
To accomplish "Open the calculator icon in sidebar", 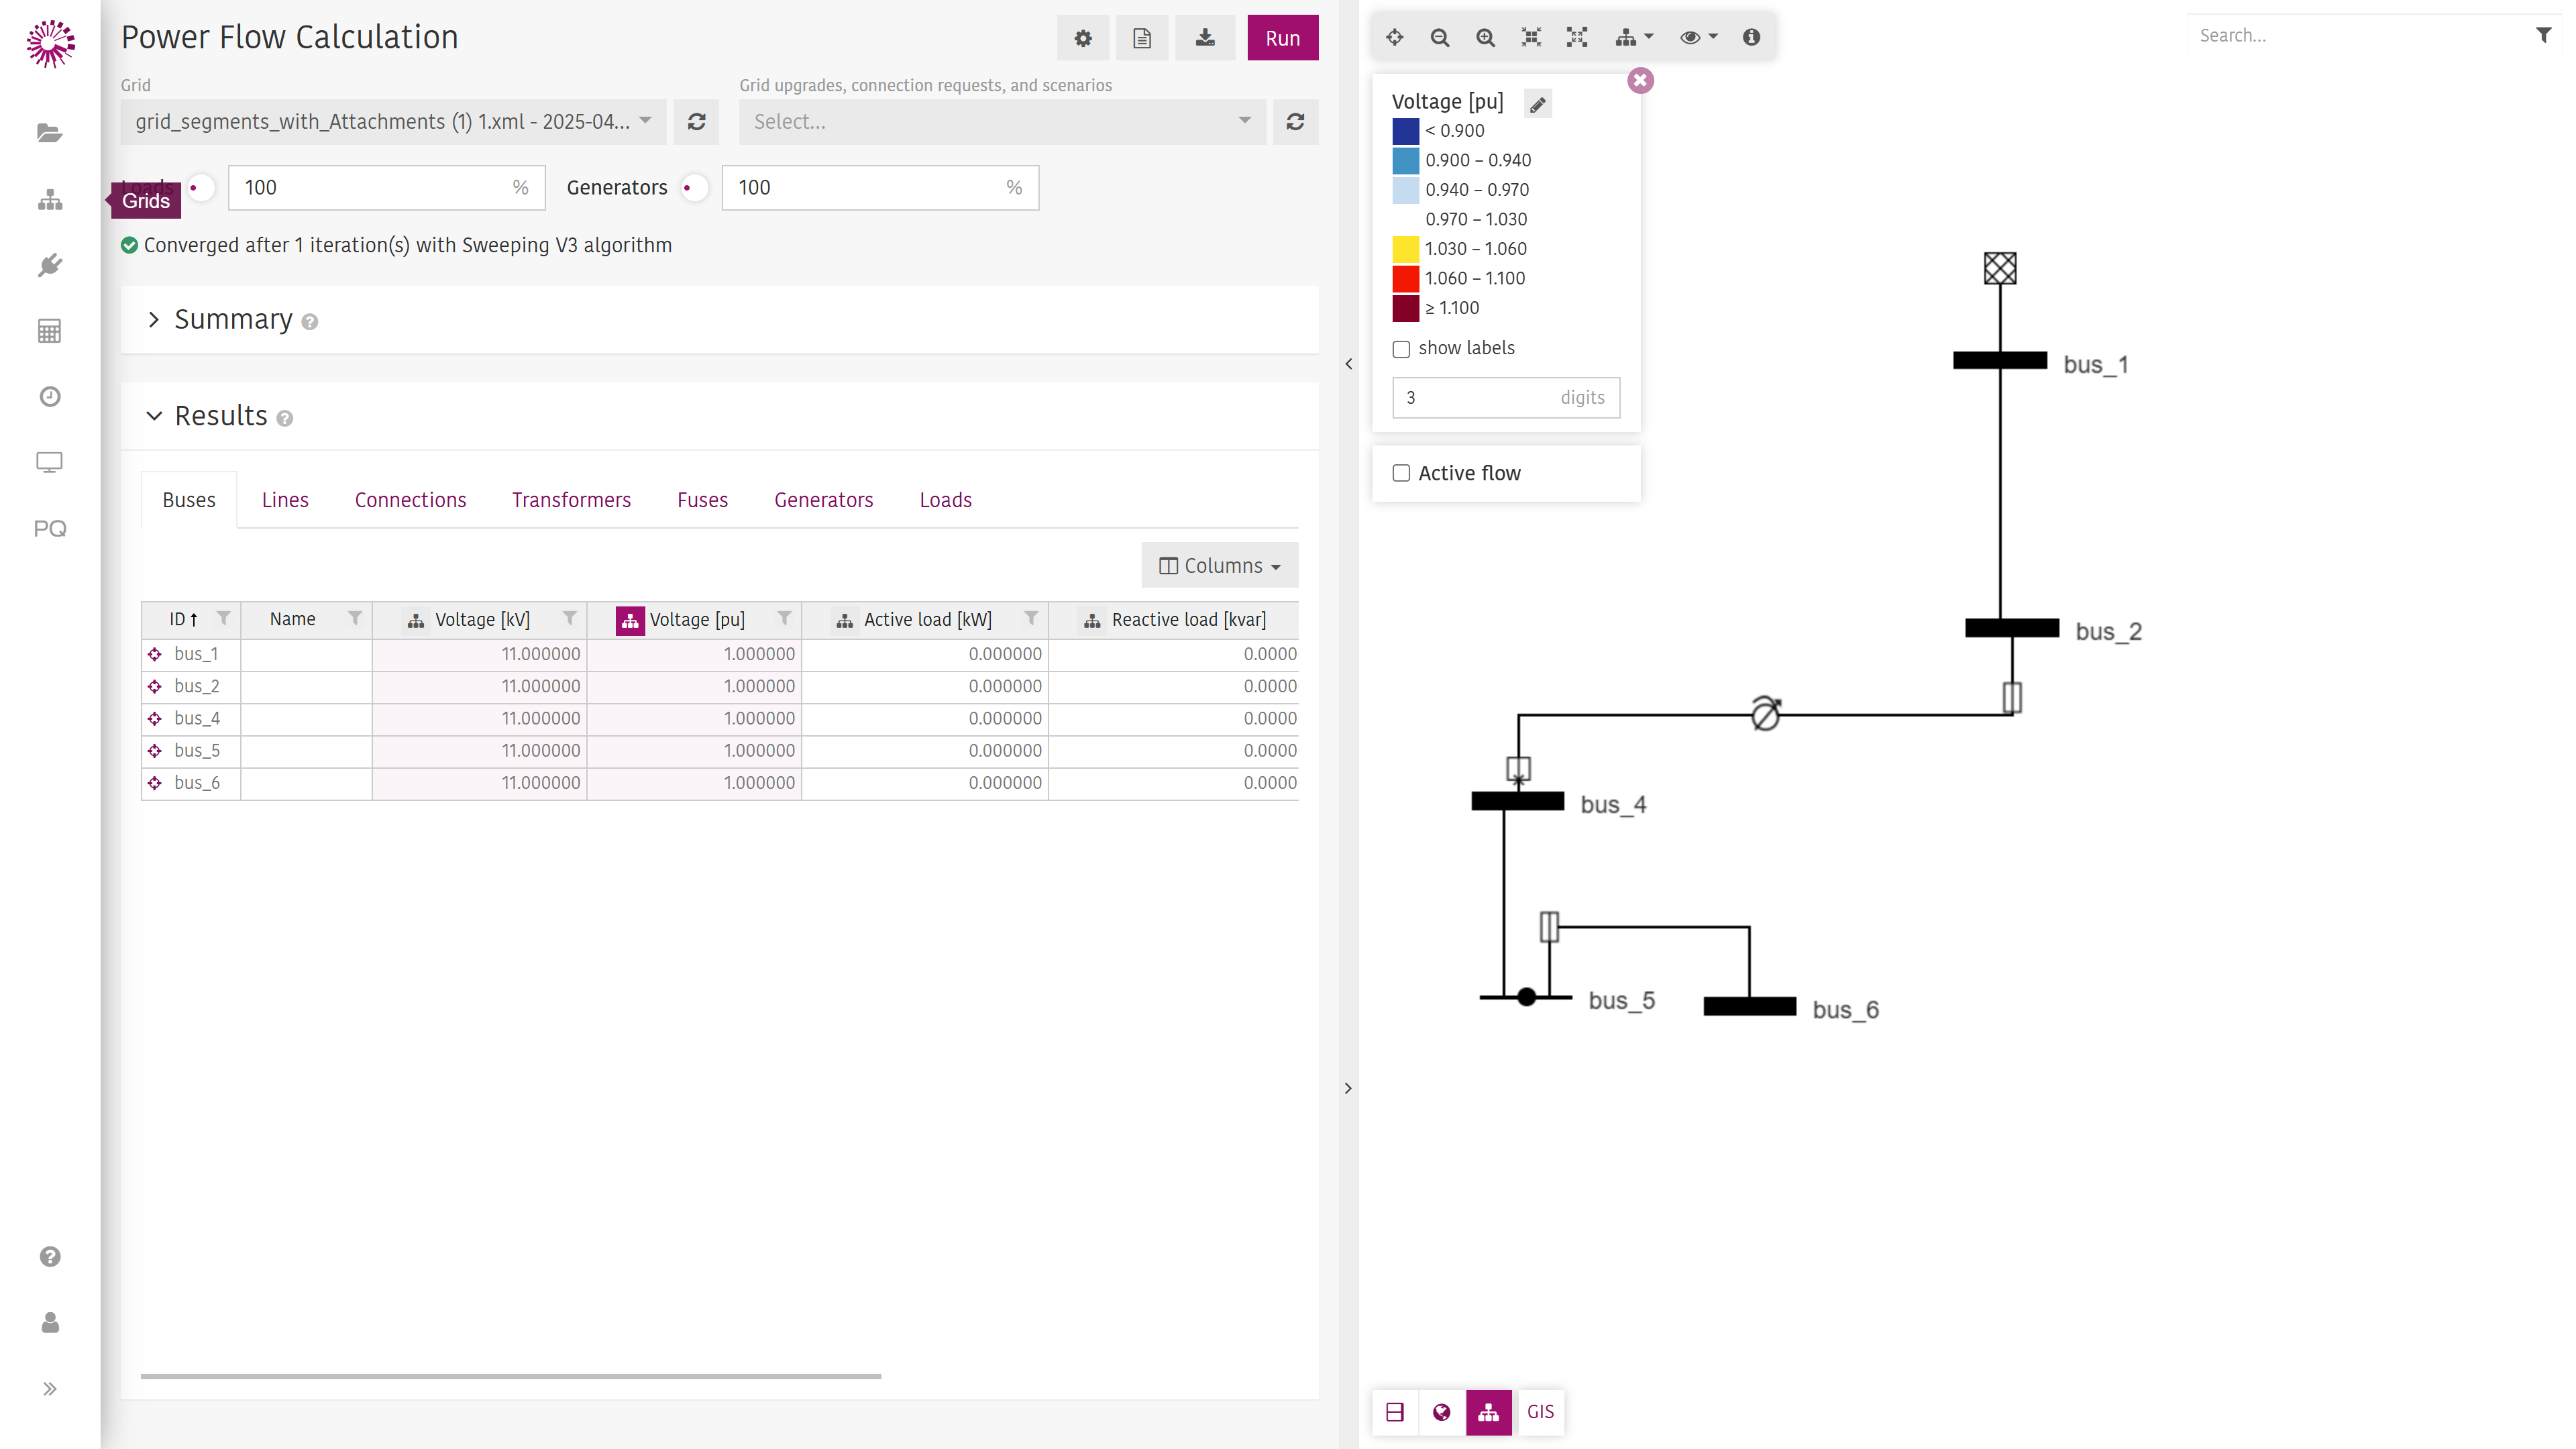I will pyautogui.click(x=50, y=331).
